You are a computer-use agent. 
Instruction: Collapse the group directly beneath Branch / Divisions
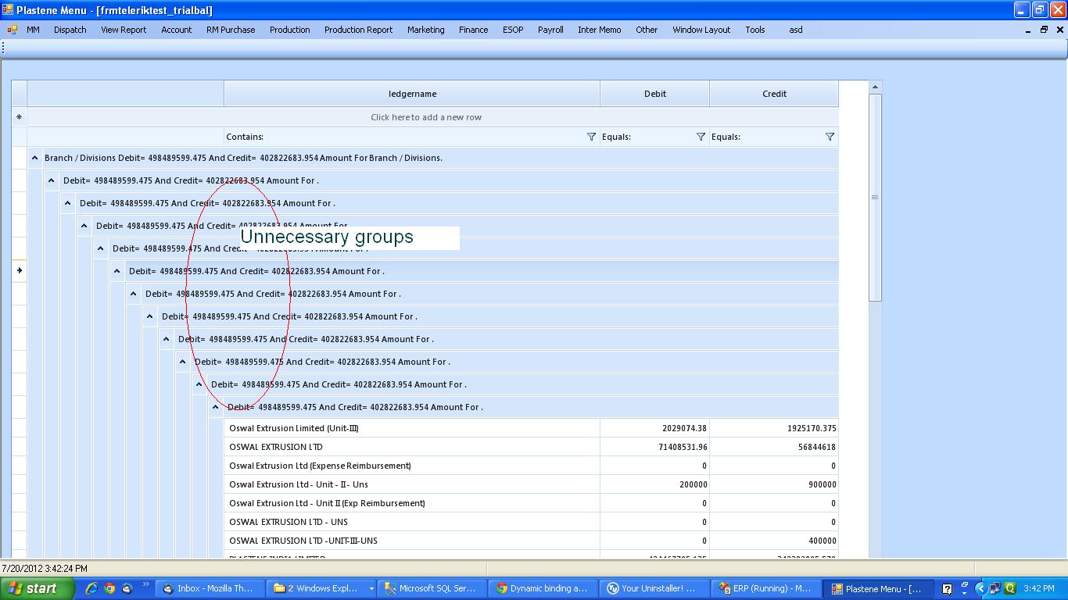(52, 180)
